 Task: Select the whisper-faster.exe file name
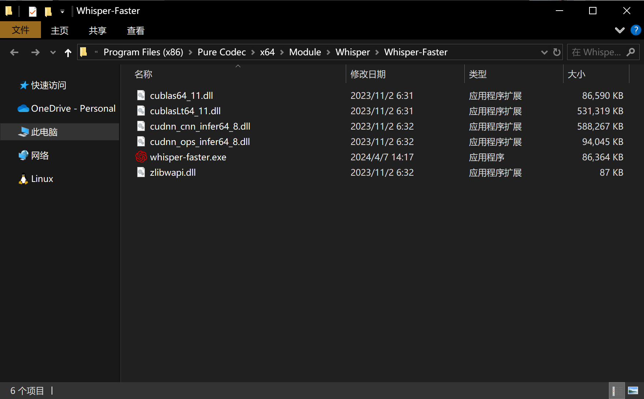pos(188,157)
